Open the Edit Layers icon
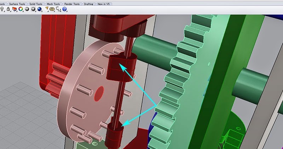 point(15,9)
